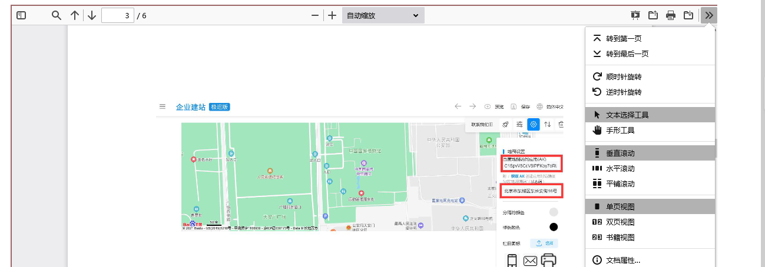Select the 双页视图 spread view
The image size is (765, 267).
tap(620, 222)
